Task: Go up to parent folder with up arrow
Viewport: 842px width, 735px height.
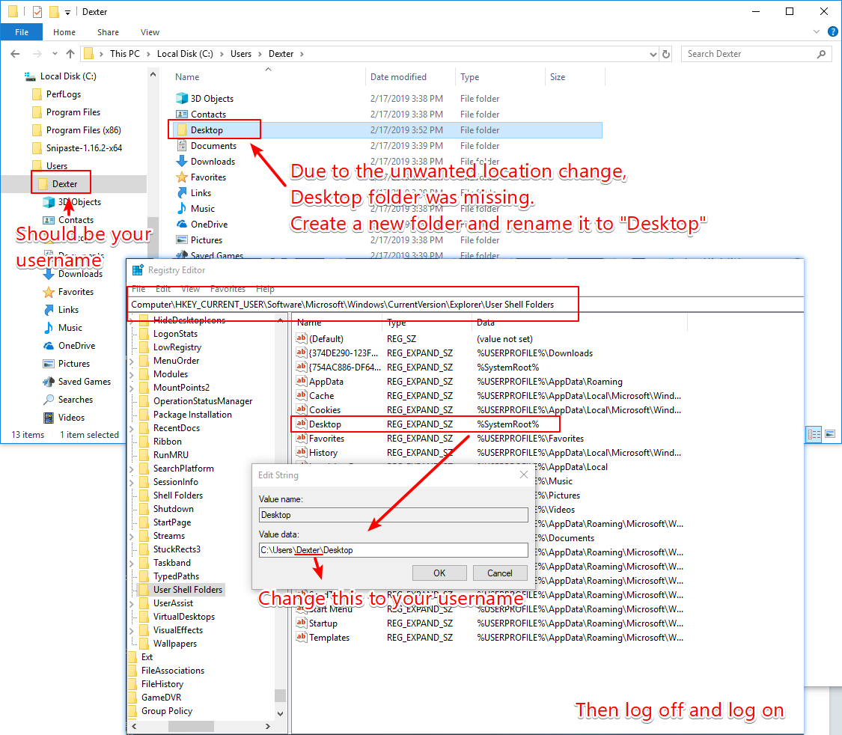Action: pos(70,53)
